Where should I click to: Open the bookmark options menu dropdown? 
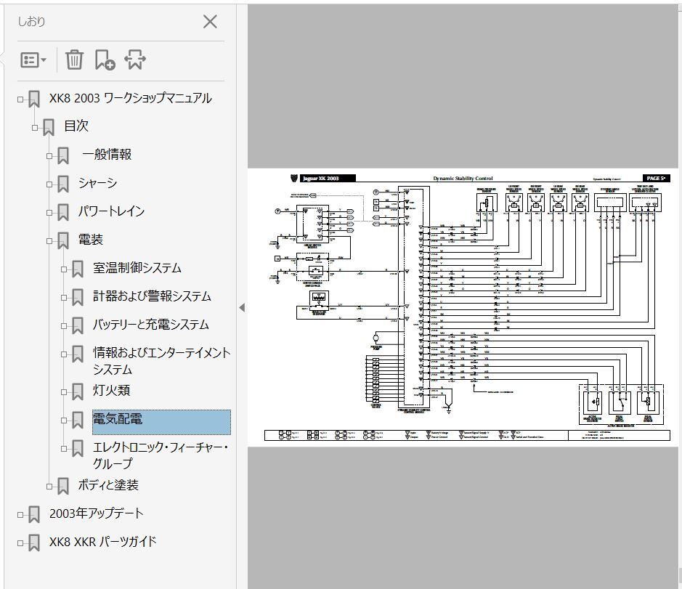click(x=33, y=60)
